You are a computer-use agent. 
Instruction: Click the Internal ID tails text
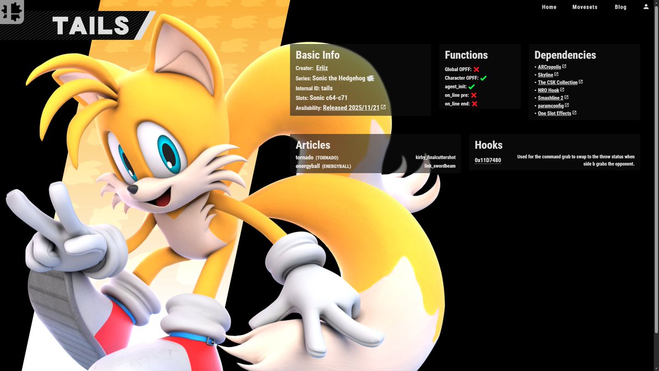point(314,88)
